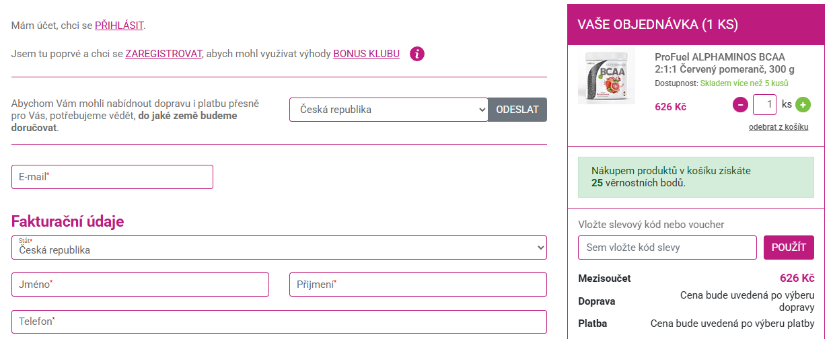The width and height of the screenshot is (833, 339).
Task: Select the Příjmení input field
Action: [418, 285]
